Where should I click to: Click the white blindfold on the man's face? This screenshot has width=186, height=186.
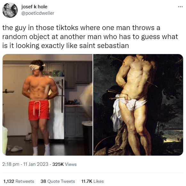37,67
